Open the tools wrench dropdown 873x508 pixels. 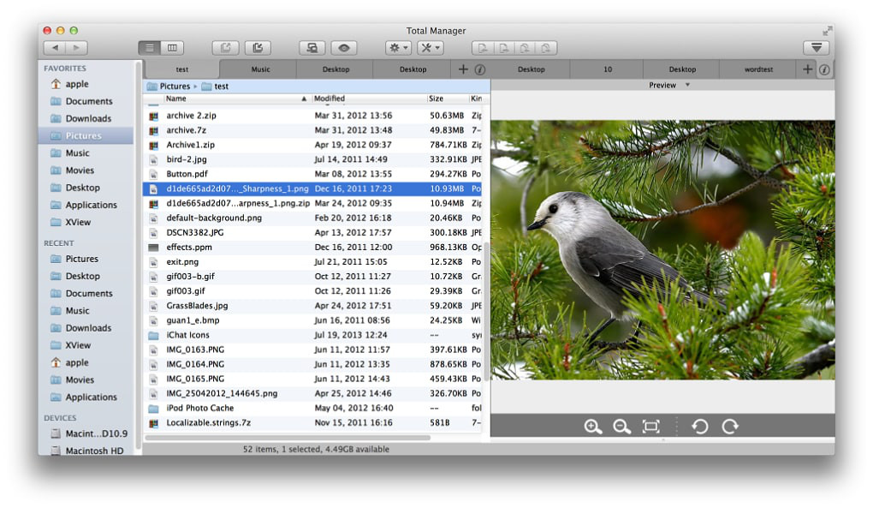click(430, 48)
